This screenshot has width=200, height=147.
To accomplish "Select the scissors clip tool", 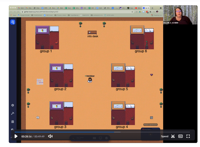I will 173,136.
